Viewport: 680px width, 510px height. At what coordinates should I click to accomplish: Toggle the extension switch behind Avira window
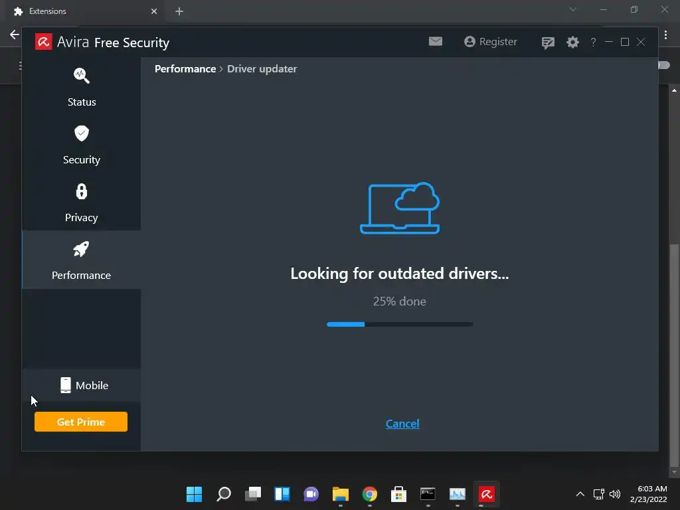(664, 65)
